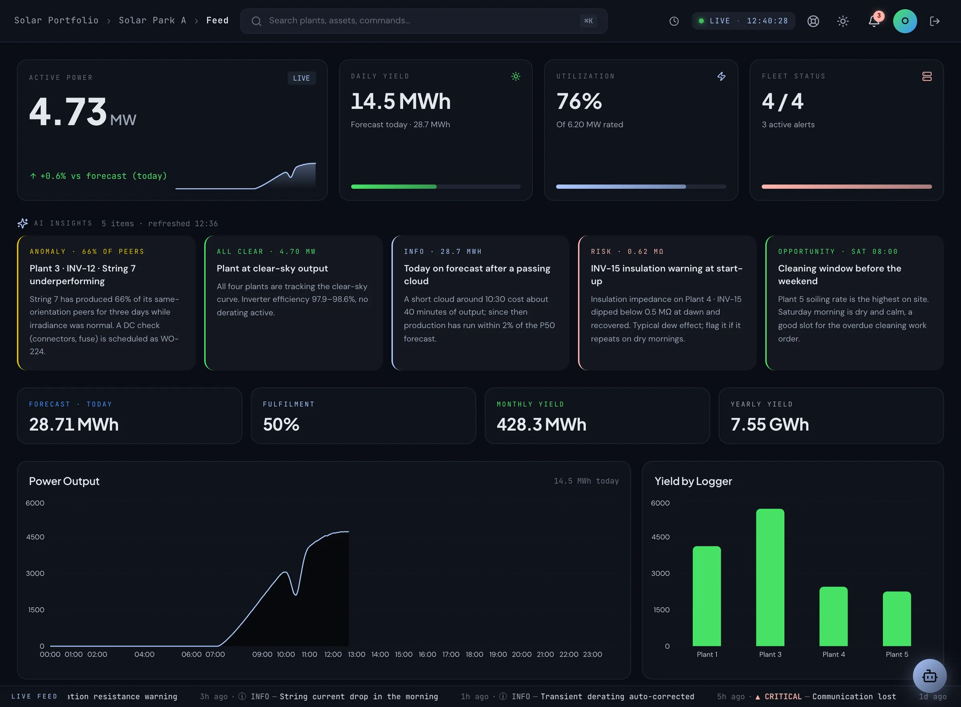961x707 pixels.
Task: Click the Fulfilment 50% tile
Action: 364,415
